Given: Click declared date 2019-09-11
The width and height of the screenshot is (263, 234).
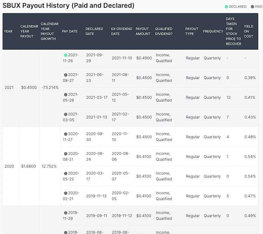Looking at the screenshot, I should click(x=97, y=216).
